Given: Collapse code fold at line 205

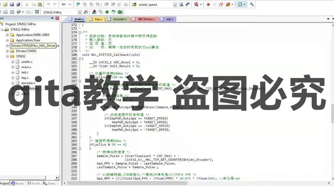Looking at the screenshot, I should point(80,148).
